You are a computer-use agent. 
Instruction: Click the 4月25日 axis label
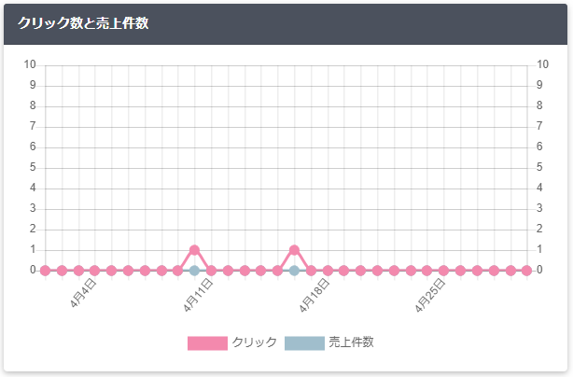[x=430, y=295]
